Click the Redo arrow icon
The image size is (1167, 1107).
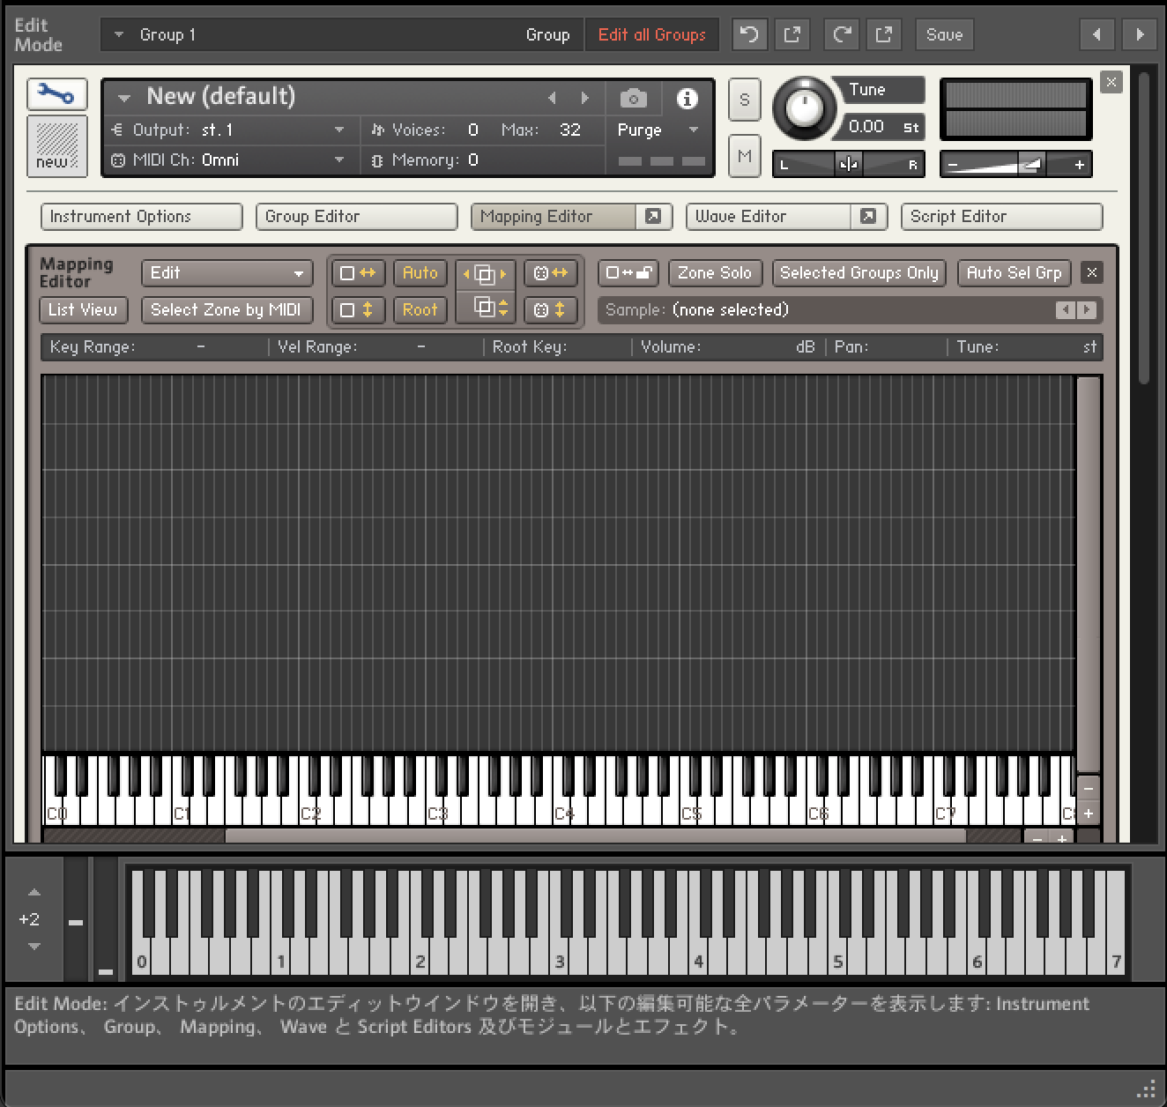[841, 34]
